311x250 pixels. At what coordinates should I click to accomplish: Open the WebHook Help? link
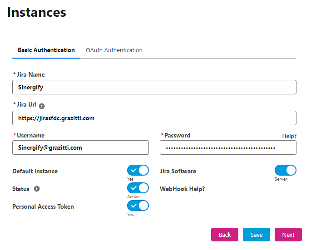tap(182, 189)
